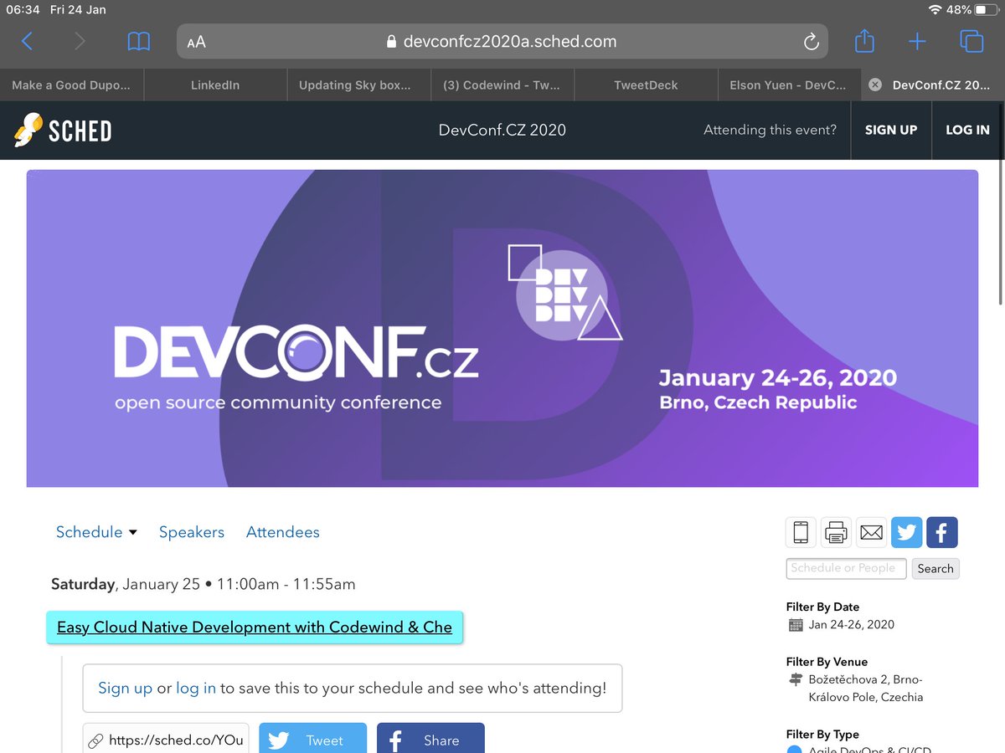Screen dimensions: 1005x753
Task: Click the Attending this event? text
Action: coord(770,130)
